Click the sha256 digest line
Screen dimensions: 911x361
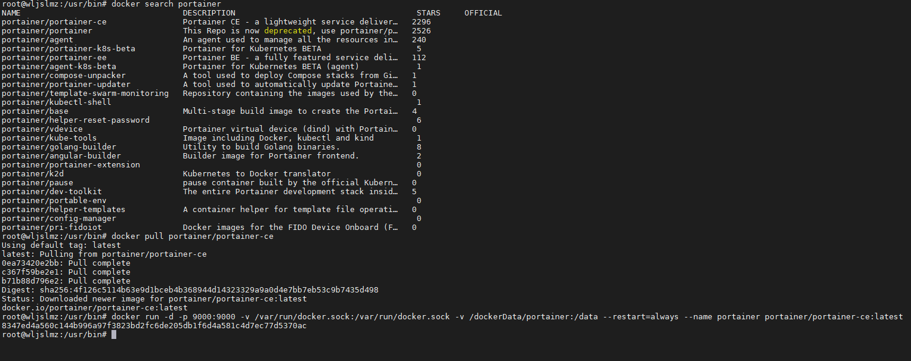click(190, 290)
